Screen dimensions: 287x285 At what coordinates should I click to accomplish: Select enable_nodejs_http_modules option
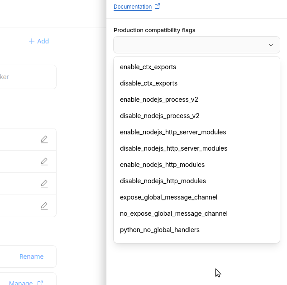[x=162, y=165]
